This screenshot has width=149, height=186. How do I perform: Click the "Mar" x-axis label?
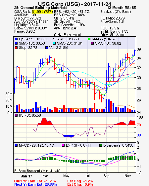click(45, 176)
